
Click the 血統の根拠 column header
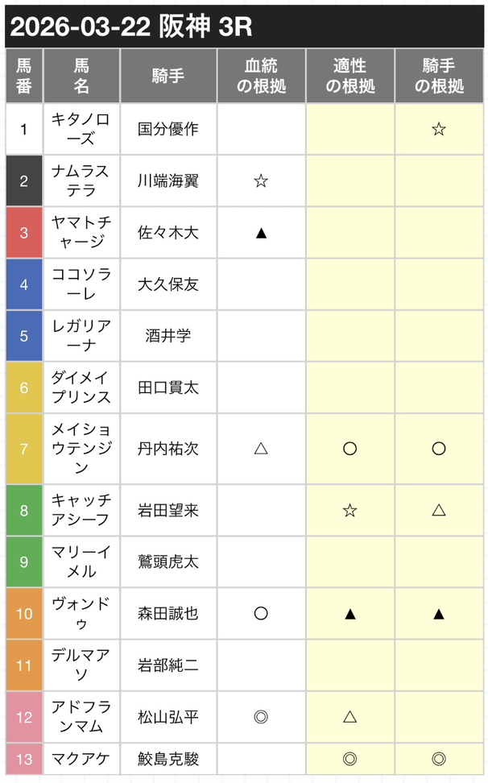click(261, 77)
